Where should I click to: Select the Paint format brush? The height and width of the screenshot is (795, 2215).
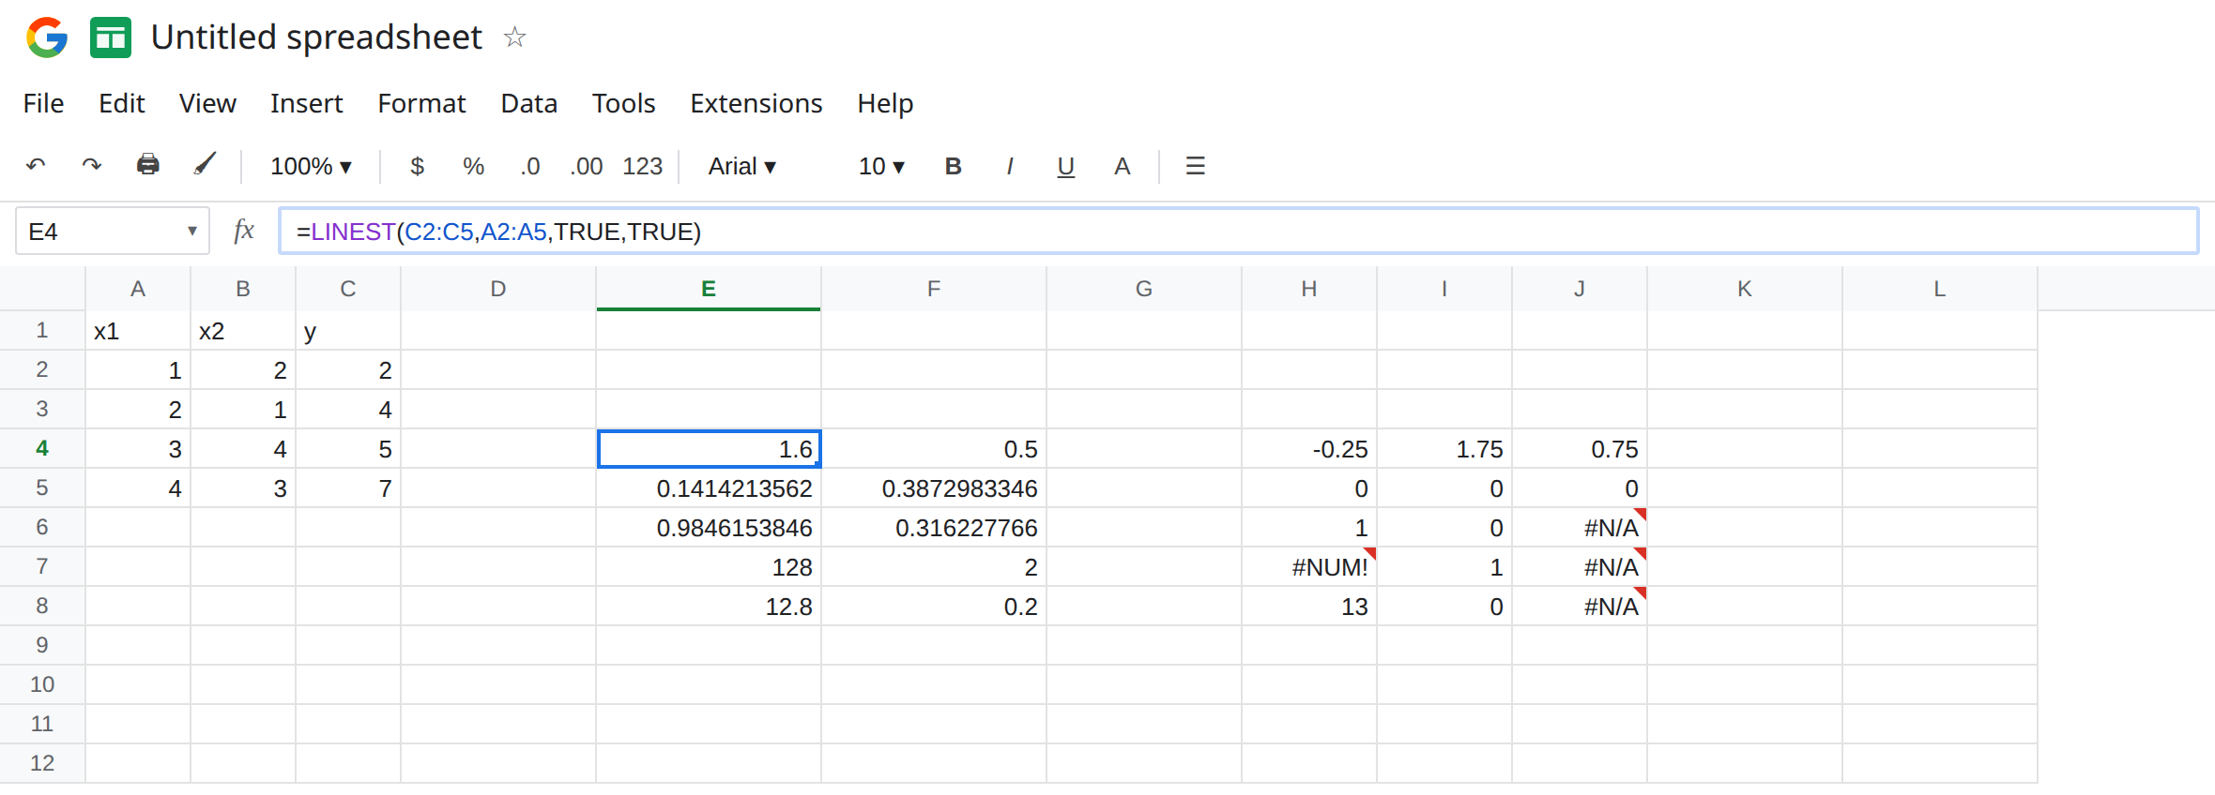[205, 165]
